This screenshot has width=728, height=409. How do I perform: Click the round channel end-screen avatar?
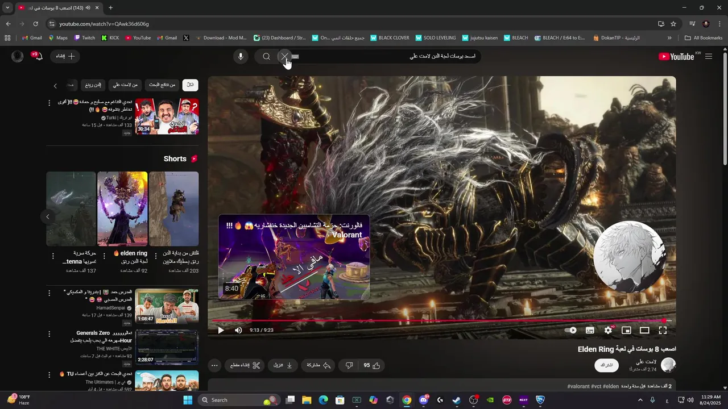pyautogui.click(x=629, y=258)
